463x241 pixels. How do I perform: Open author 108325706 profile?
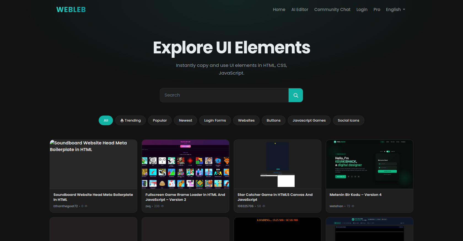[x=246, y=206]
